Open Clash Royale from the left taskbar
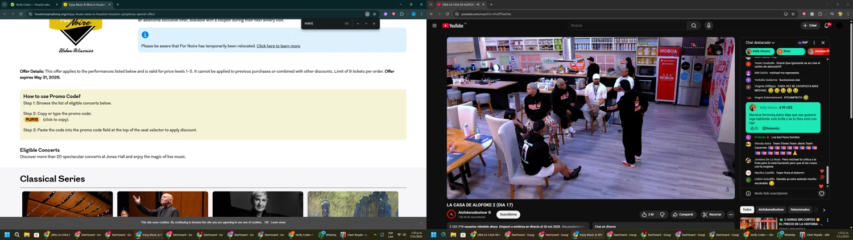 pos(354,235)
